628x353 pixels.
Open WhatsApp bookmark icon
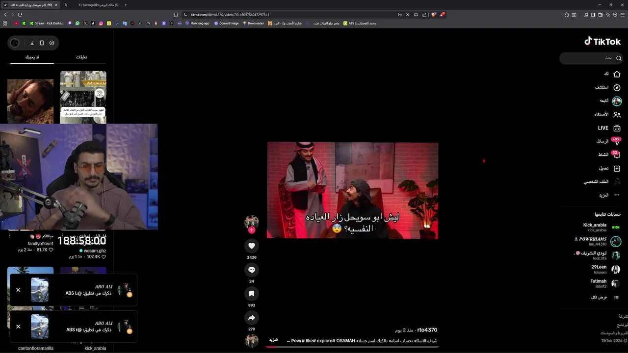coord(78,23)
